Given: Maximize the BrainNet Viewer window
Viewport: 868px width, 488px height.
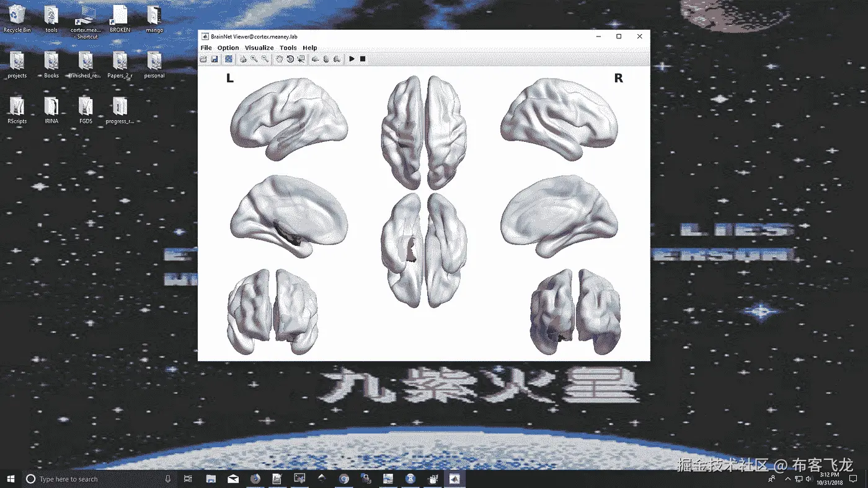Looking at the screenshot, I should tap(619, 37).
